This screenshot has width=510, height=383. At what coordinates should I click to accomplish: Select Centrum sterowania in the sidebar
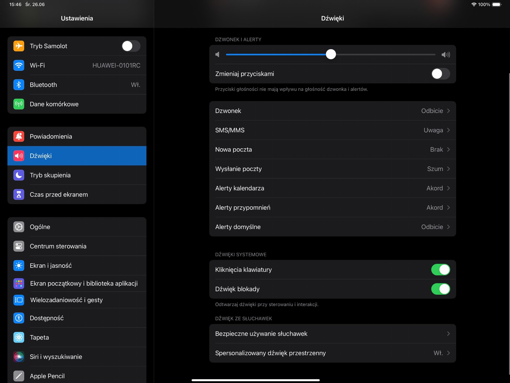tap(77, 246)
